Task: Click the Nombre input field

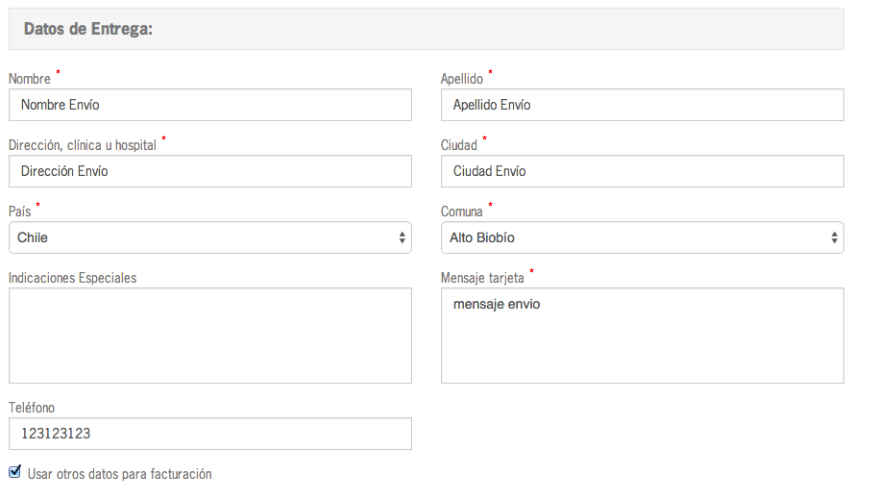Action: click(x=209, y=105)
